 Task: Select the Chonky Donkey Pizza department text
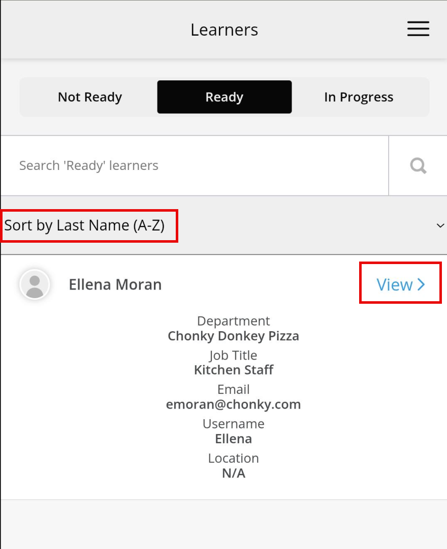click(234, 336)
